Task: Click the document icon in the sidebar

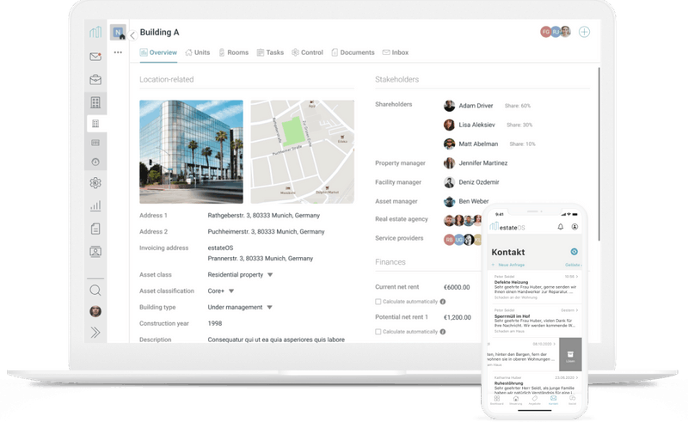Action: click(95, 229)
